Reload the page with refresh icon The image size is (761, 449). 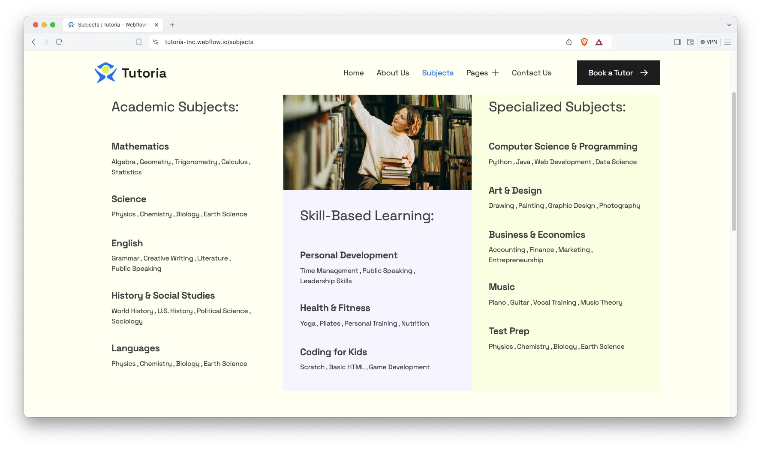coord(59,42)
